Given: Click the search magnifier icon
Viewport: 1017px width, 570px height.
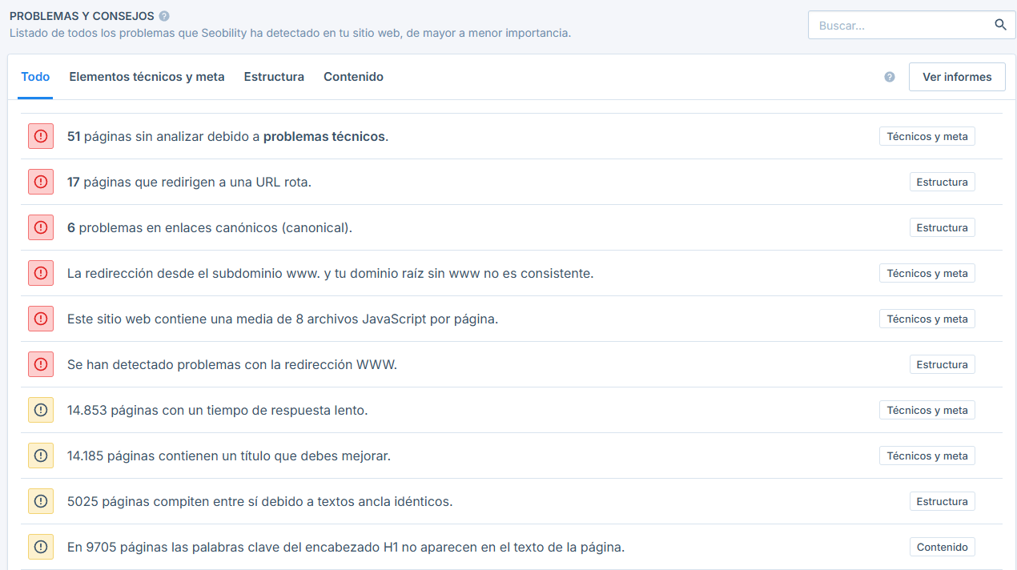Looking at the screenshot, I should 1000,25.
